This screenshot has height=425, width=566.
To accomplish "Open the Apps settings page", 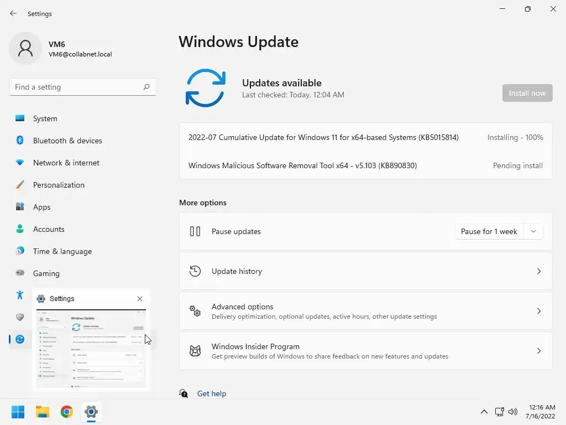I will tap(83, 207).
